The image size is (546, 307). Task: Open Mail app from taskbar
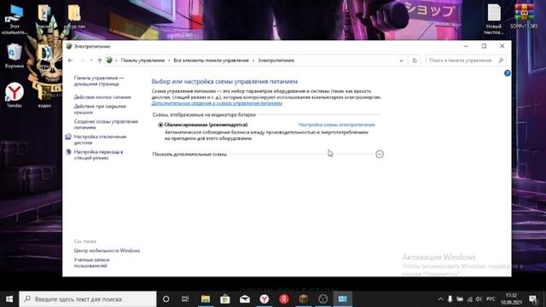click(245, 299)
